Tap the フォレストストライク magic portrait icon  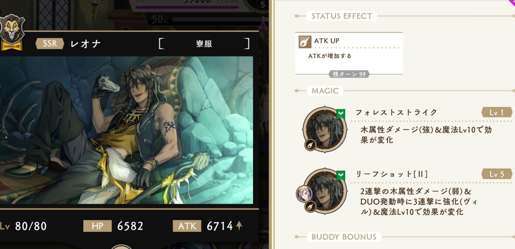pyautogui.click(x=325, y=129)
